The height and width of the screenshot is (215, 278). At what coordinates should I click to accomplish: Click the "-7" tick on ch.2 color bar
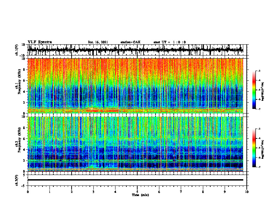tap(259, 167)
